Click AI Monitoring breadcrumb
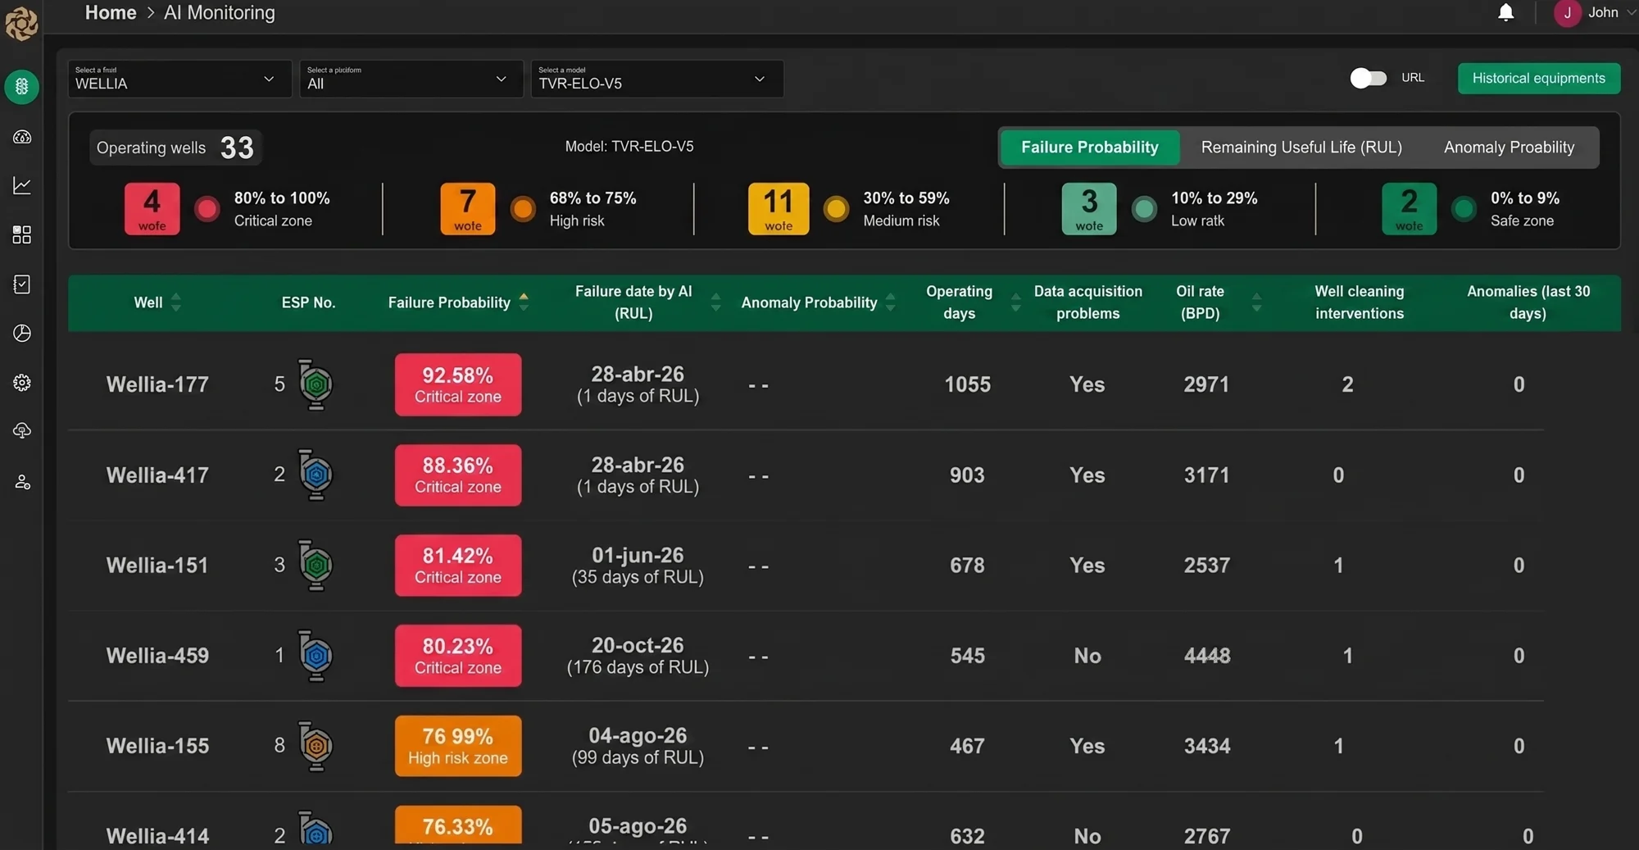 [x=220, y=13]
